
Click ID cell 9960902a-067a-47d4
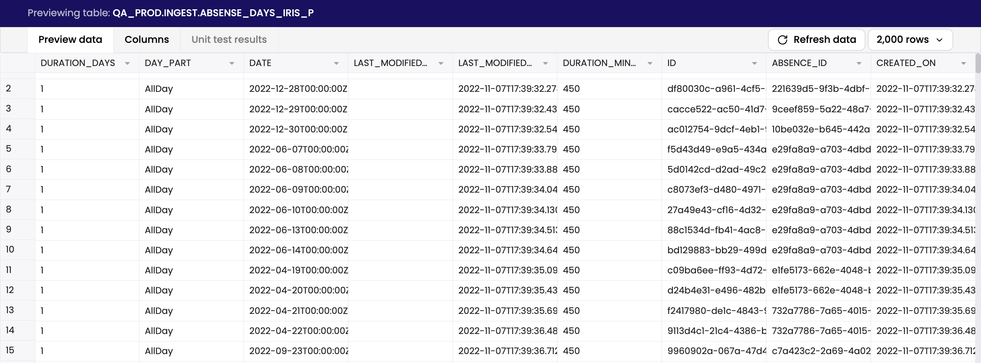tap(714, 351)
